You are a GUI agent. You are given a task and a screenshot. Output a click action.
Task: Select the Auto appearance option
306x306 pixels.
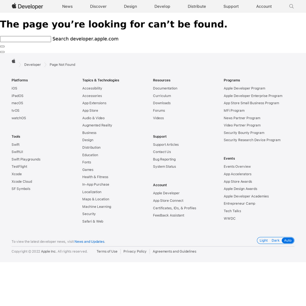coord(288,240)
